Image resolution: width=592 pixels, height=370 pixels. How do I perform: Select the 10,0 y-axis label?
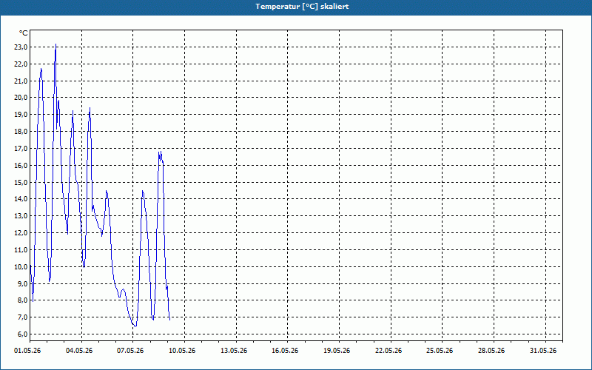click(x=21, y=266)
